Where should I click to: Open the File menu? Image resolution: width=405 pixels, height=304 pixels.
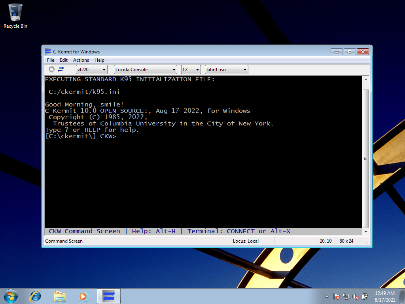51,60
